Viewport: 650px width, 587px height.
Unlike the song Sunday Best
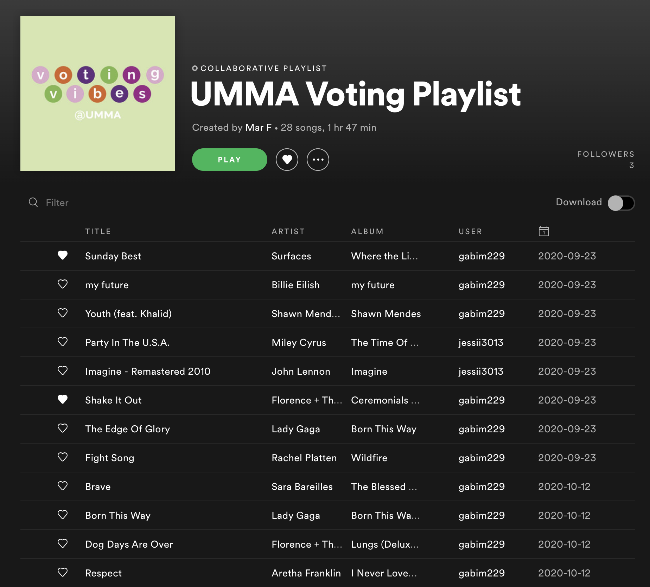63,255
